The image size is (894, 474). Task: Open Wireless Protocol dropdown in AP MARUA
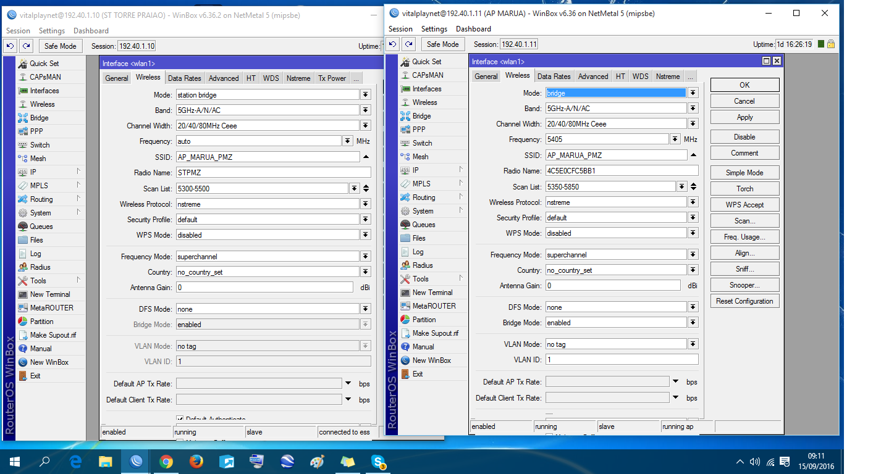click(x=693, y=202)
